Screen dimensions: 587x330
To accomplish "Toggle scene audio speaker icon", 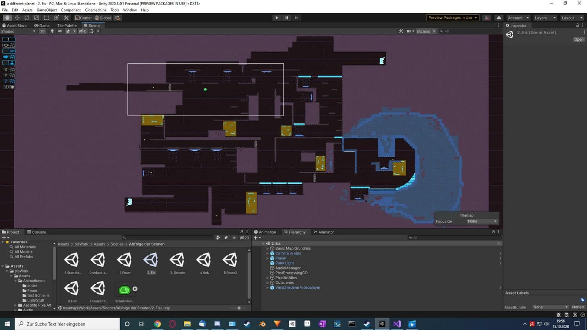I will coord(60,31).
